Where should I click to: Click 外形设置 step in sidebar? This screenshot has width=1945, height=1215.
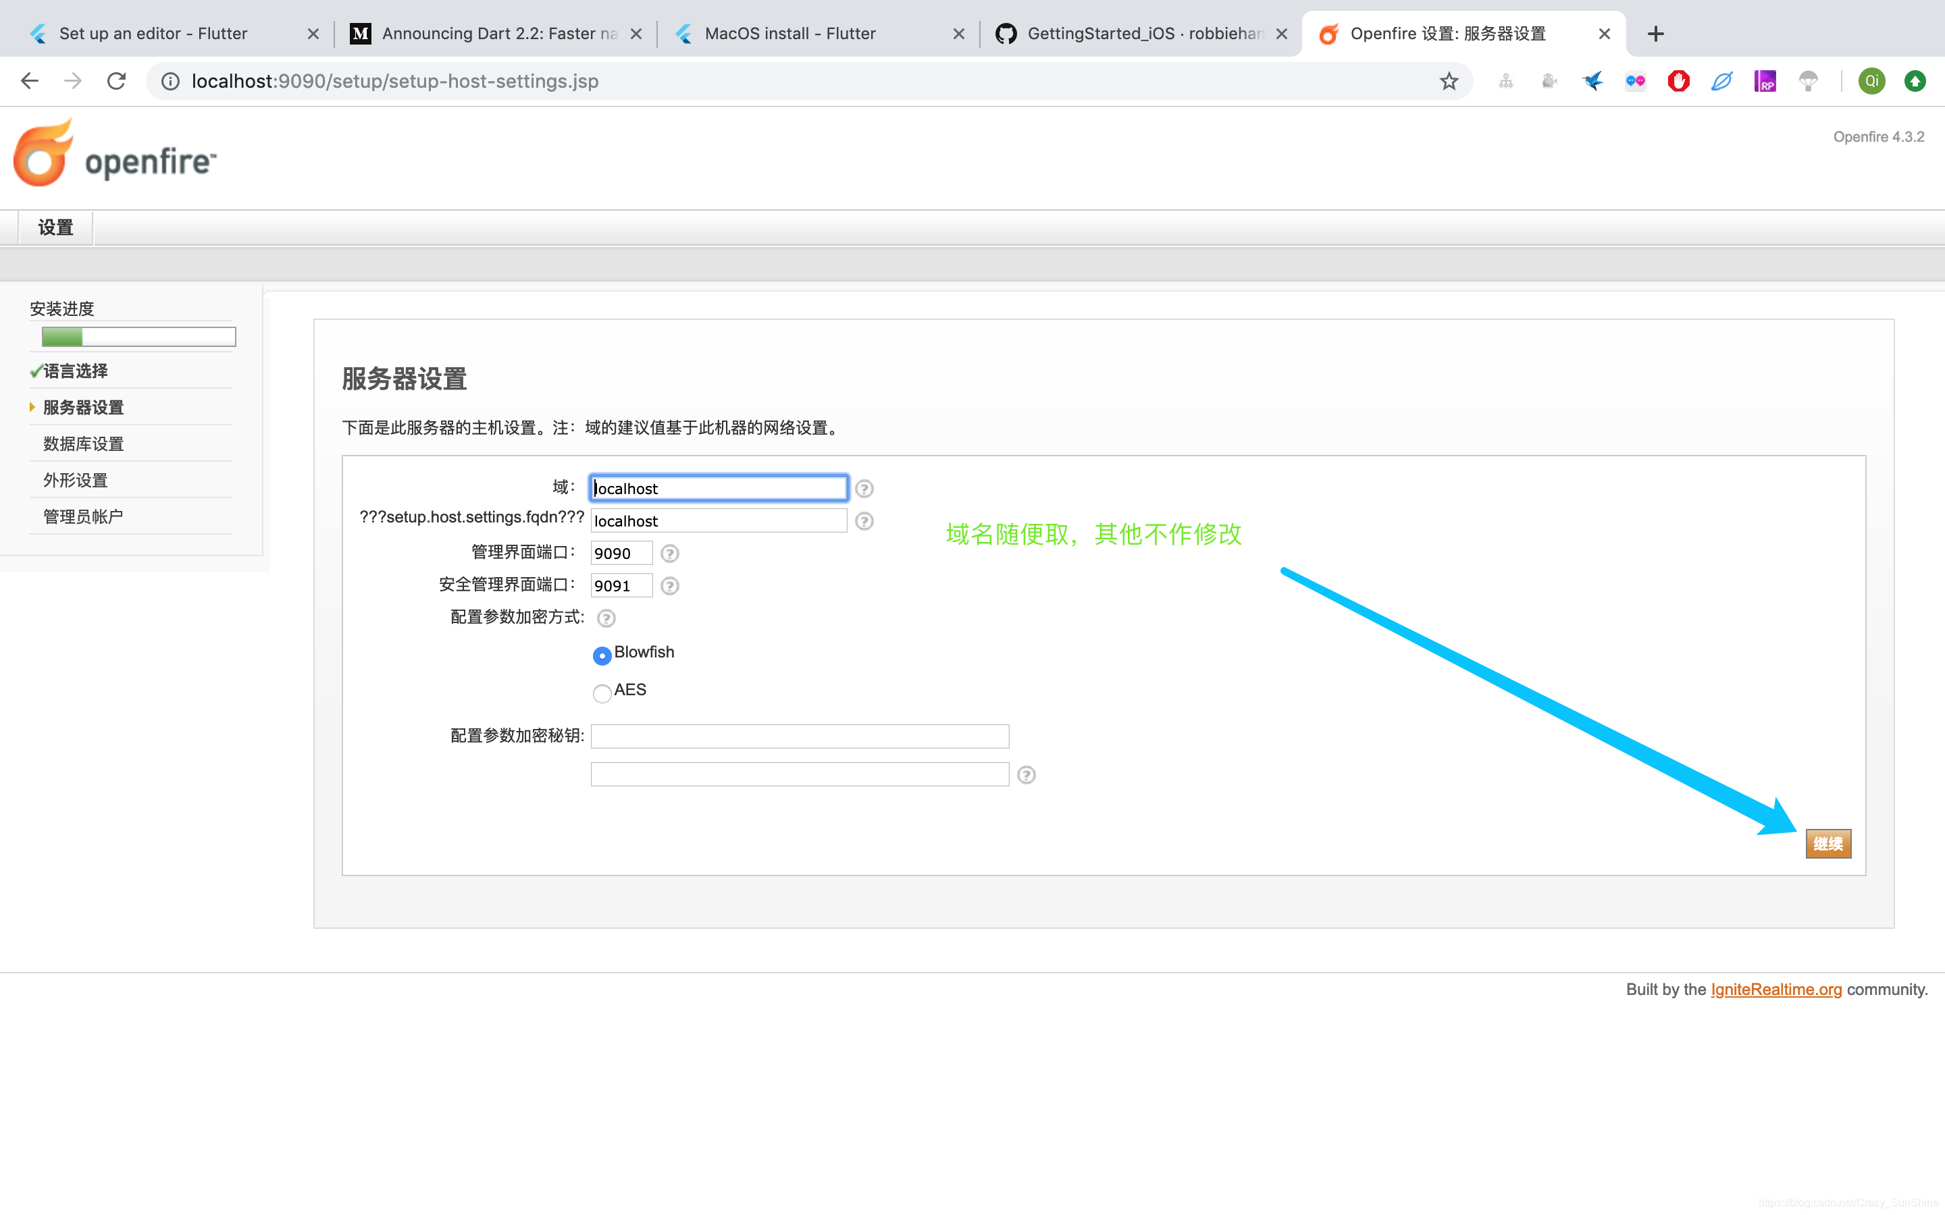pos(76,480)
